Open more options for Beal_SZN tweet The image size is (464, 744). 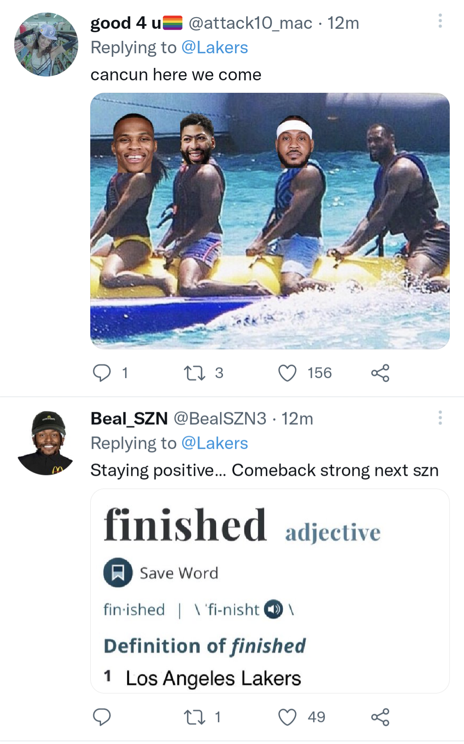(440, 417)
